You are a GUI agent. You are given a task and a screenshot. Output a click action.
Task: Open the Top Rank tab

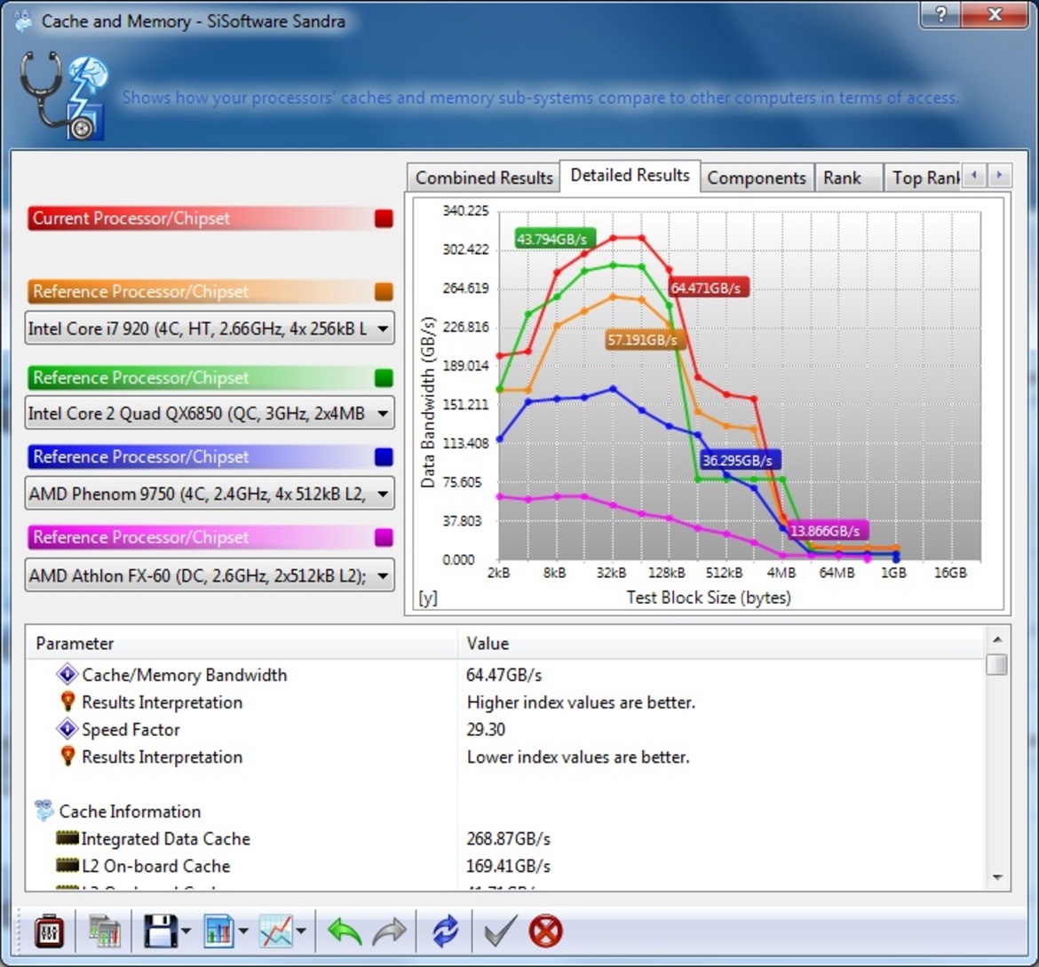pyautogui.click(x=924, y=178)
